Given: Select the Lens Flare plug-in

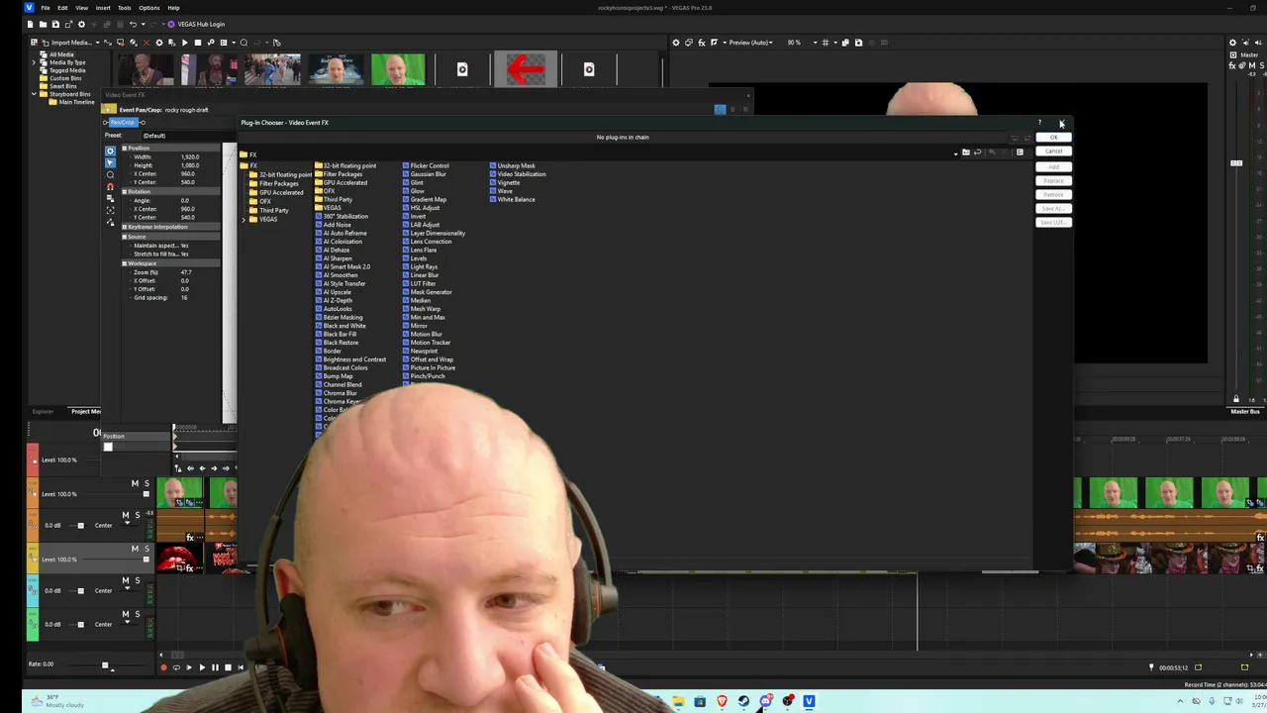Looking at the screenshot, I should coord(420,250).
